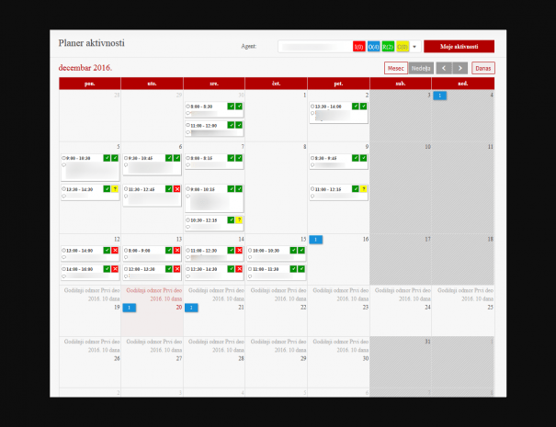556x427 pixels.
Task: Go to previous month with left arrow
Action: (x=444, y=68)
